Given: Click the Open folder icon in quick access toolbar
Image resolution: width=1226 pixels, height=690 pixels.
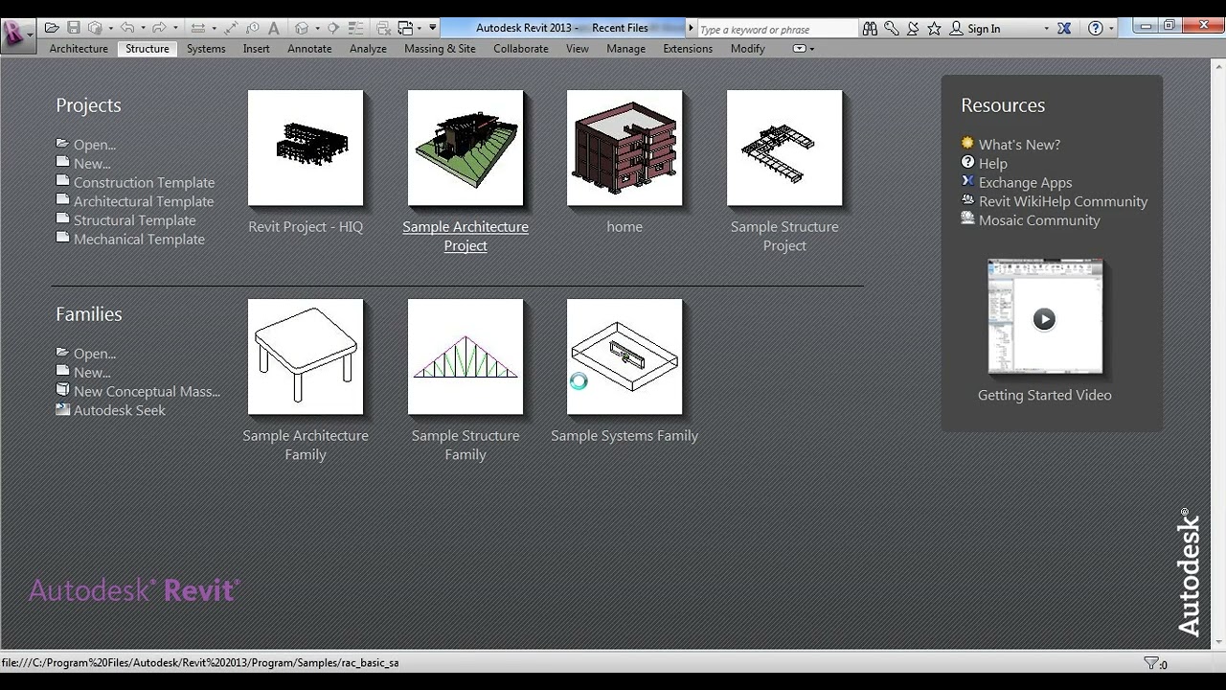Looking at the screenshot, I should coord(52,28).
